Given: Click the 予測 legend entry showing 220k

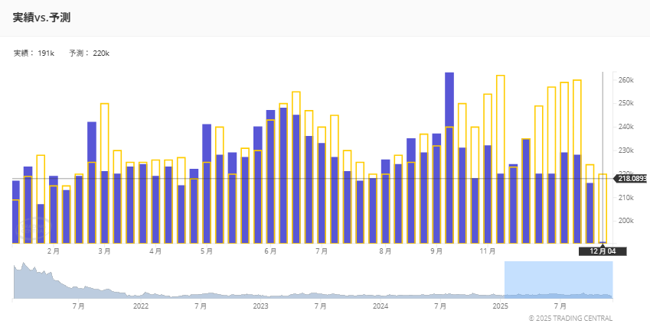Looking at the screenshot, I should tap(89, 53).
